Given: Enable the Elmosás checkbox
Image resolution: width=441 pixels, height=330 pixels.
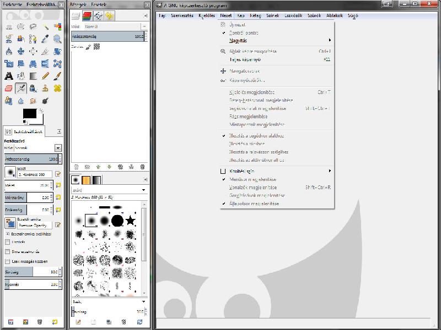Looking at the screenshot, I should (x=8, y=242).
